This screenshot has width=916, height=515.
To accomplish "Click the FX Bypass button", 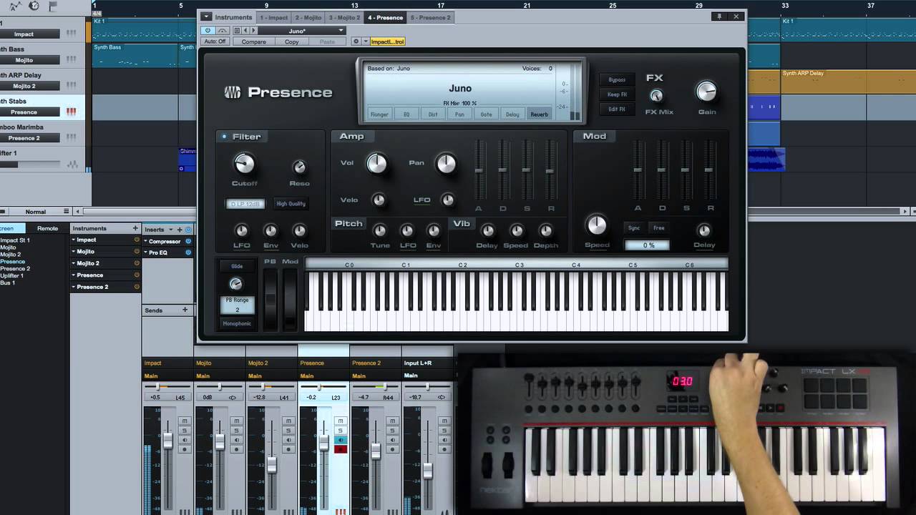I will click(617, 79).
